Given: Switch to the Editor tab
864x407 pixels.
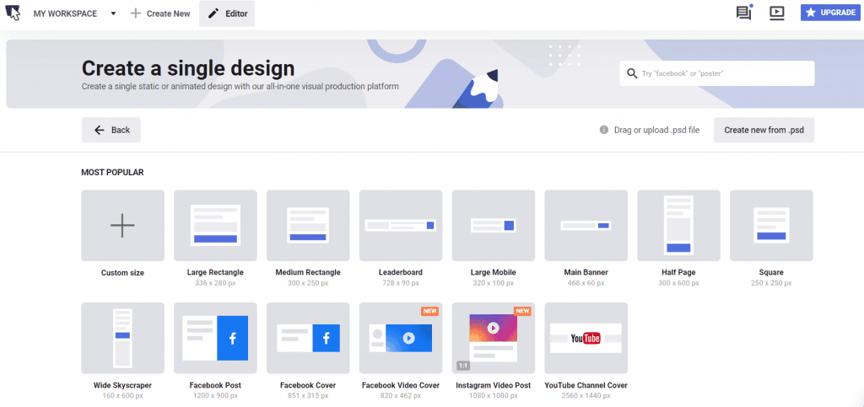Looking at the screenshot, I should (x=227, y=13).
